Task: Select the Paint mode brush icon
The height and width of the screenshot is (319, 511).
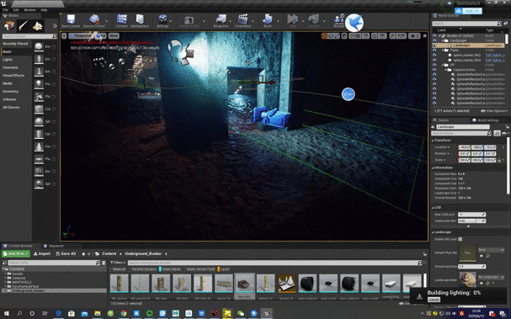Action: click(x=23, y=25)
